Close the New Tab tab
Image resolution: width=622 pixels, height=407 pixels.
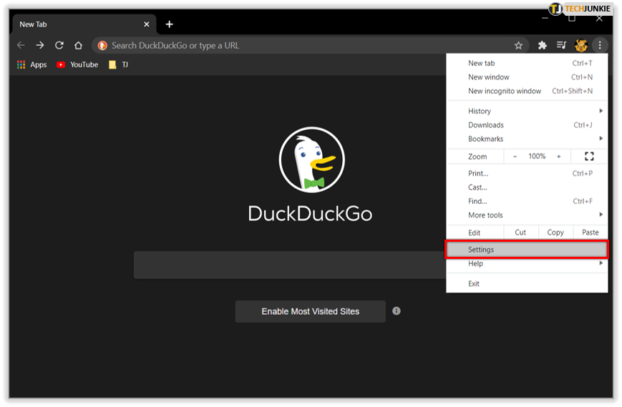[x=147, y=24]
